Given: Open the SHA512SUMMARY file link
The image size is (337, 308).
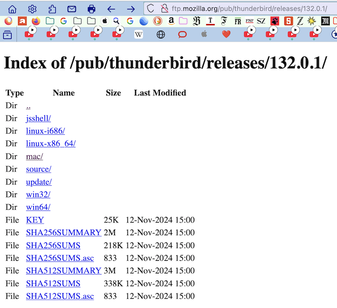Looking at the screenshot, I should (64, 271).
